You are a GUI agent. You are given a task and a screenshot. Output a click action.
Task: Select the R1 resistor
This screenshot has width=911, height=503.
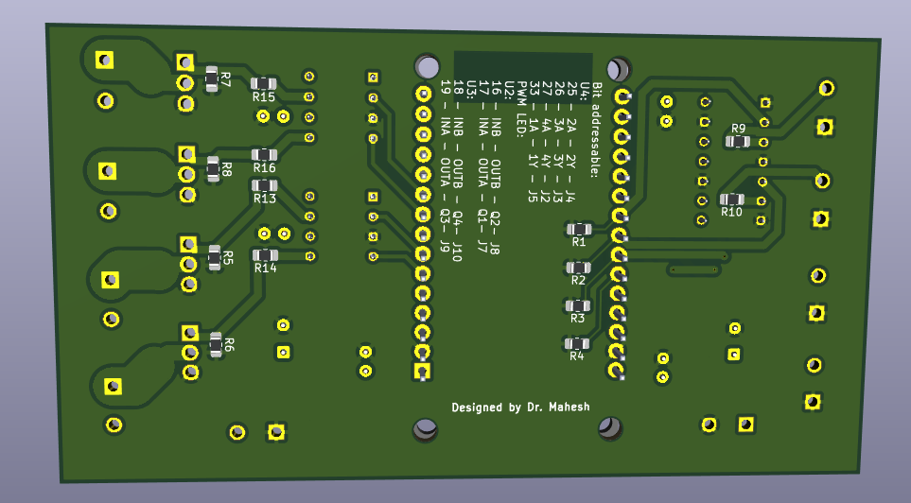(579, 229)
